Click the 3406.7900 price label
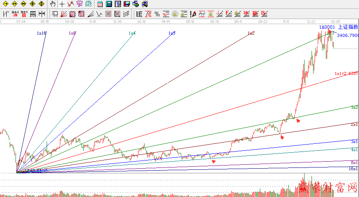This screenshot has height=197, width=359. tap(347, 35)
